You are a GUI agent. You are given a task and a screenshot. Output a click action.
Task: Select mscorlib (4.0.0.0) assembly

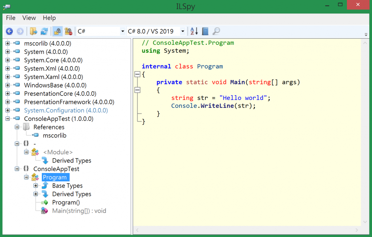click(48, 44)
